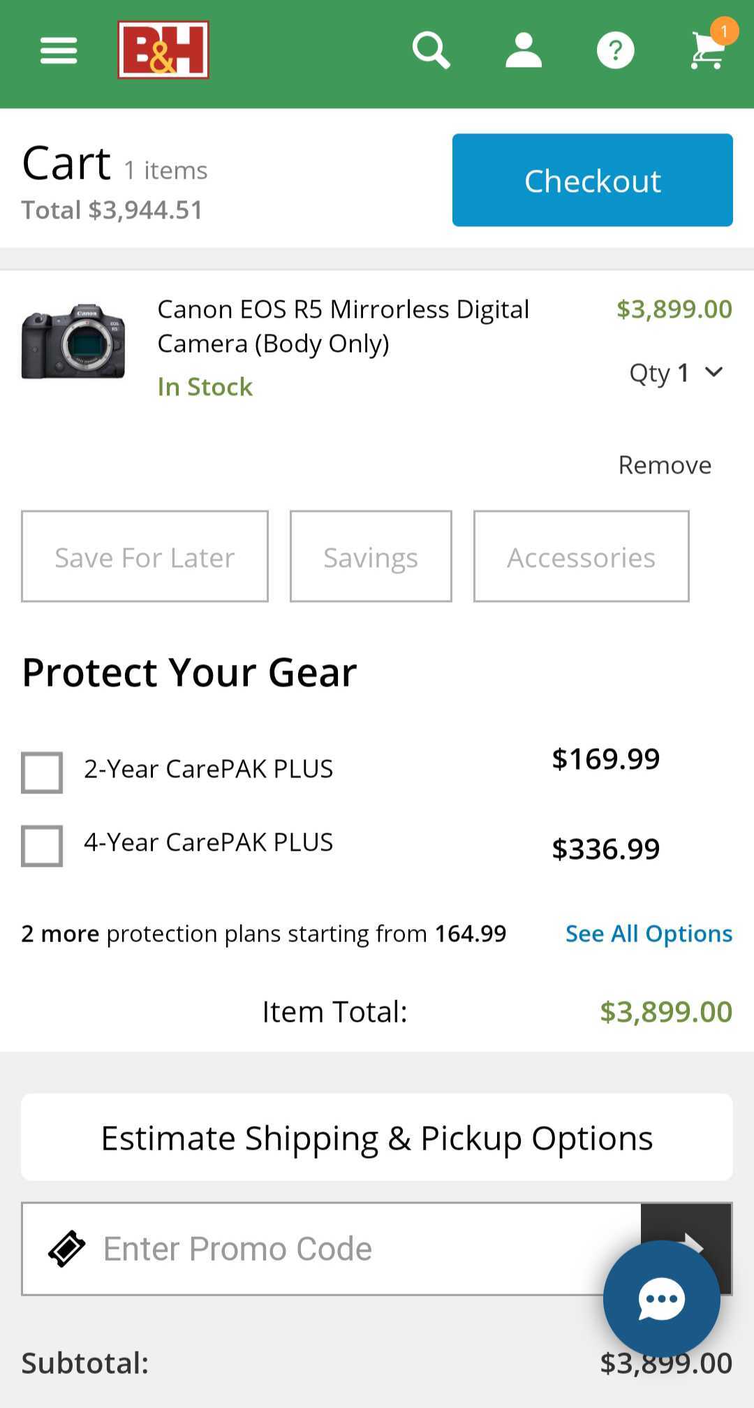Viewport: 754px width, 1408px height.
Task: Open the account profile icon
Action: pos(524,50)
